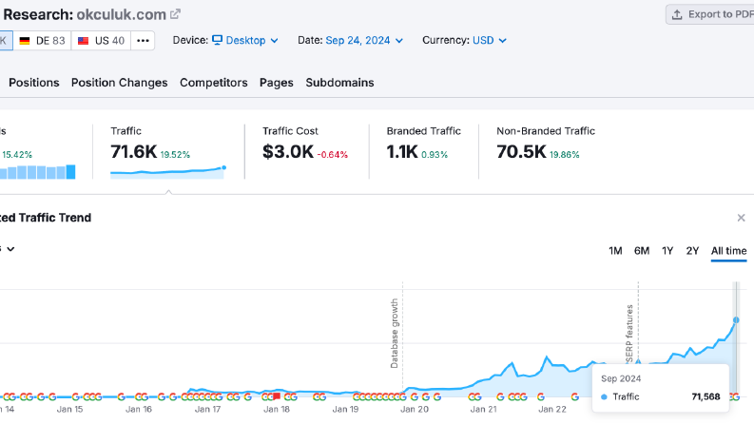Click the Jan 17 axis label
This screenshot has width=754, height=424.
207,410
